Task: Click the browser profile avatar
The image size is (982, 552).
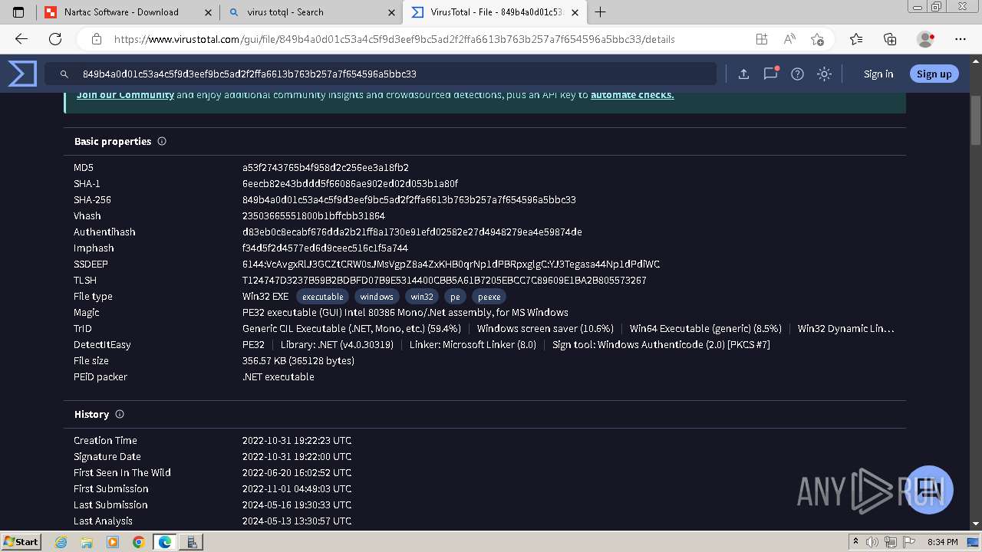Action: pyautogui.click(x=926, y=39)
